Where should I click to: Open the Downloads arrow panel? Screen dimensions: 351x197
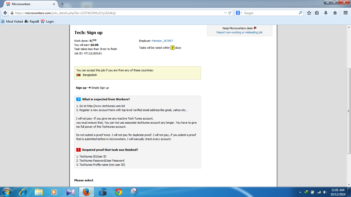326,13
